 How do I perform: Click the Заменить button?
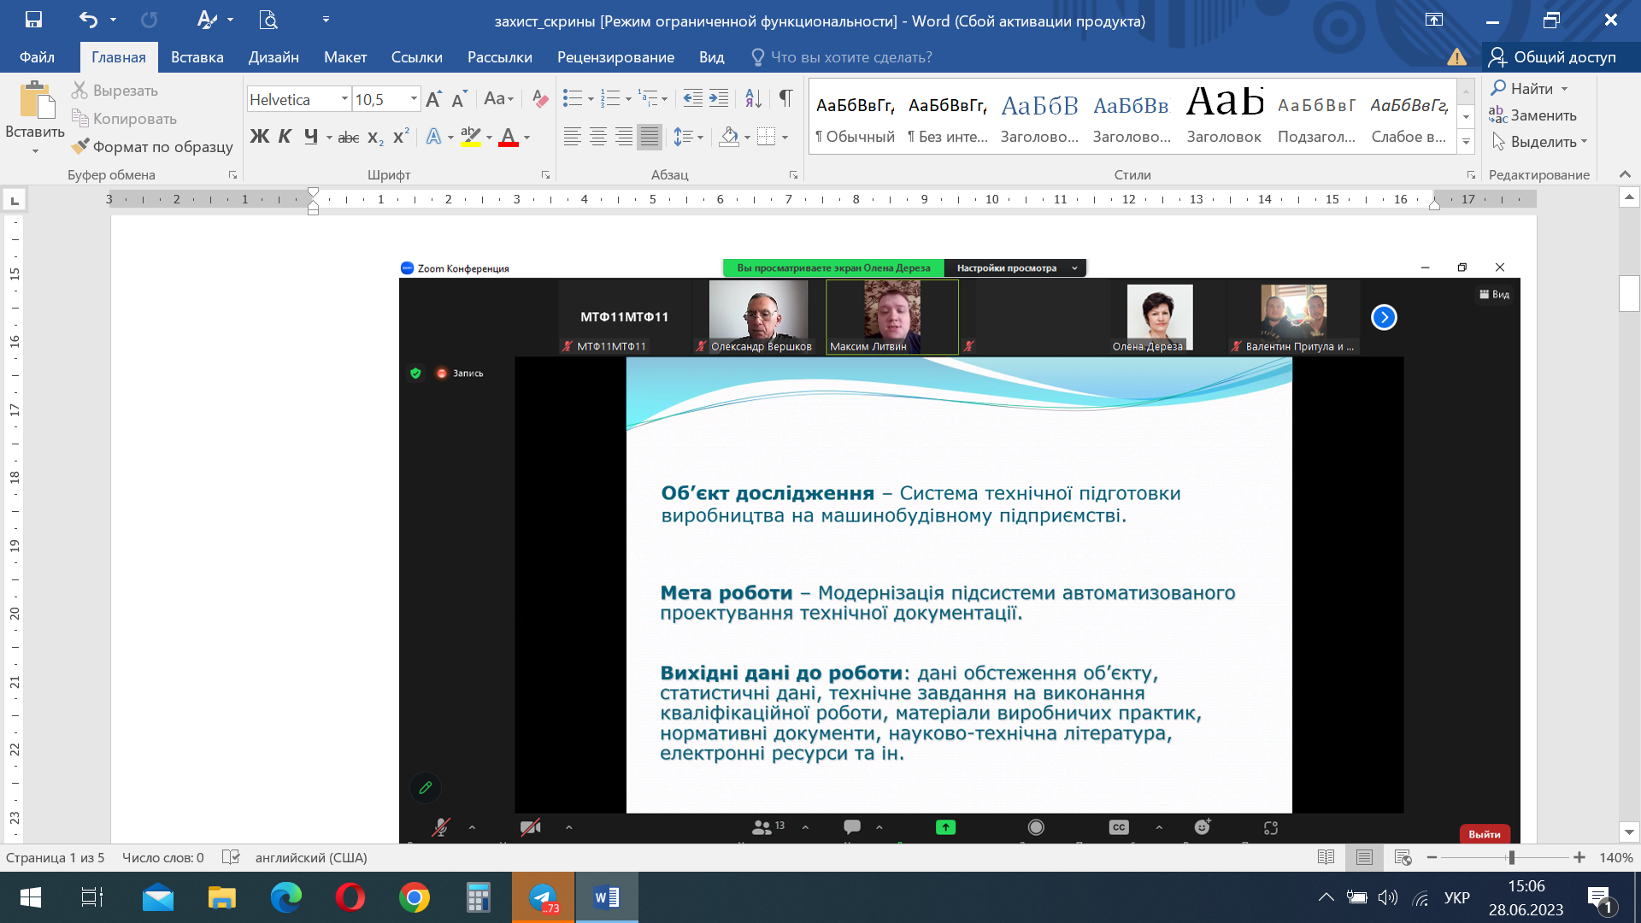coord(1532,115)
